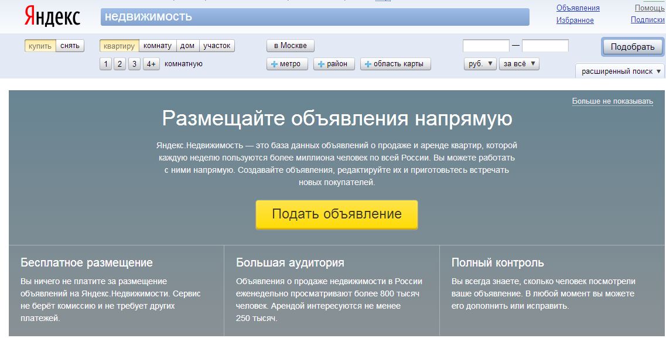Click the Большая аудитория heading

pos(290,263)
